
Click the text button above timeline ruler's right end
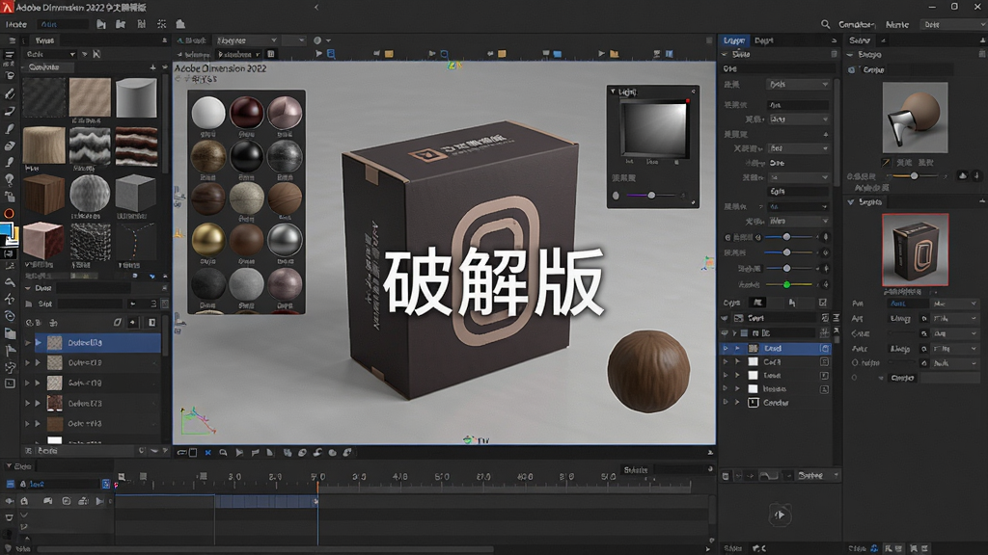(636, 470)
